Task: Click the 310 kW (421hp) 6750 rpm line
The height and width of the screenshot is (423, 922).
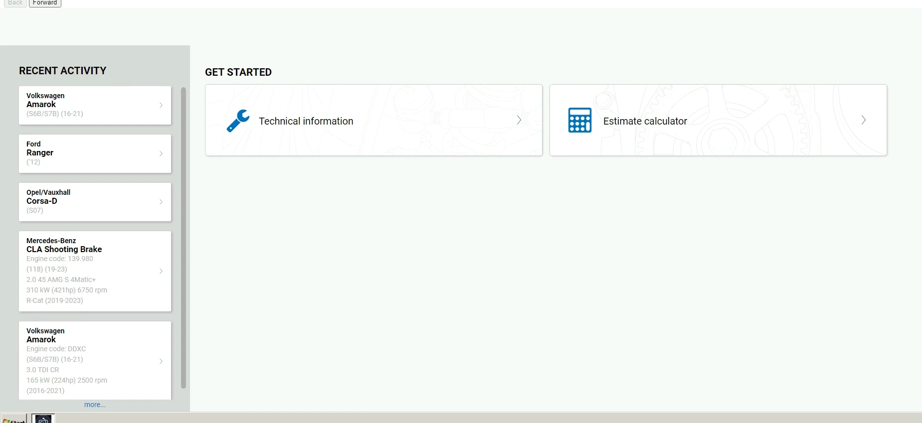Action: click(67, 290)
